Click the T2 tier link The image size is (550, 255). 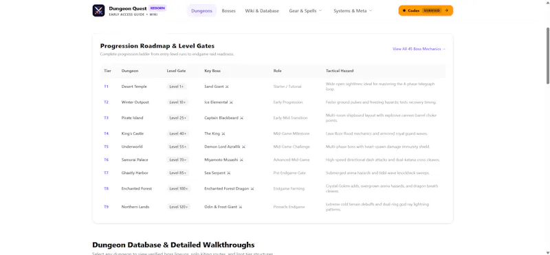pos(106,102)
